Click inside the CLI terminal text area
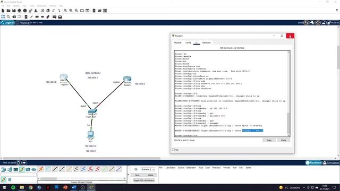The height and width of the screenshot is (191, 340). 231,93
